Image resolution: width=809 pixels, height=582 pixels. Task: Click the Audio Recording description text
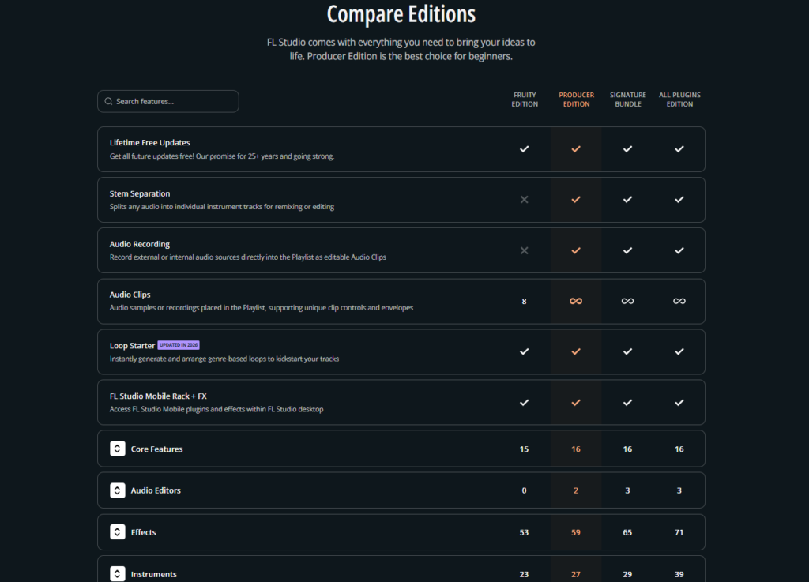[x=247, y=257]
